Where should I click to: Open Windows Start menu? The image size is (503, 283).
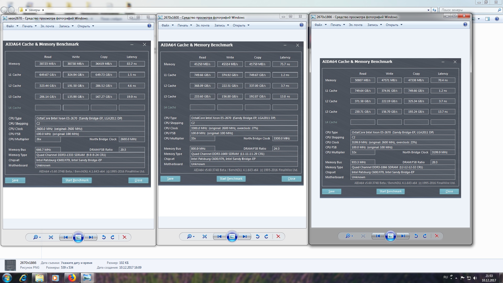click(7, 278)
